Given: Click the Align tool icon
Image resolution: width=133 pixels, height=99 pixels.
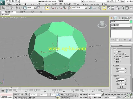Looking at the screenshot, I should click(95, 8).
